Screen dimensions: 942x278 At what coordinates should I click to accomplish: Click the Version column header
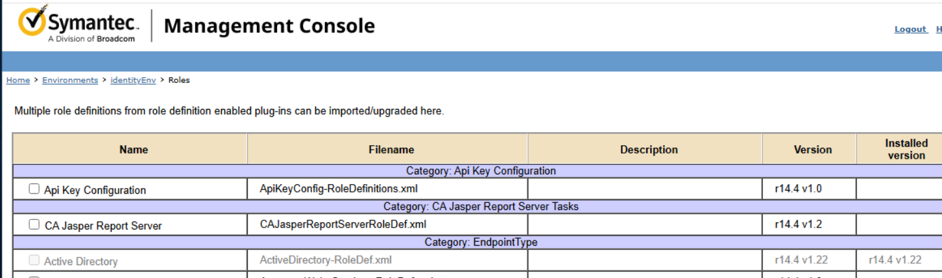[x=812, y=150]
